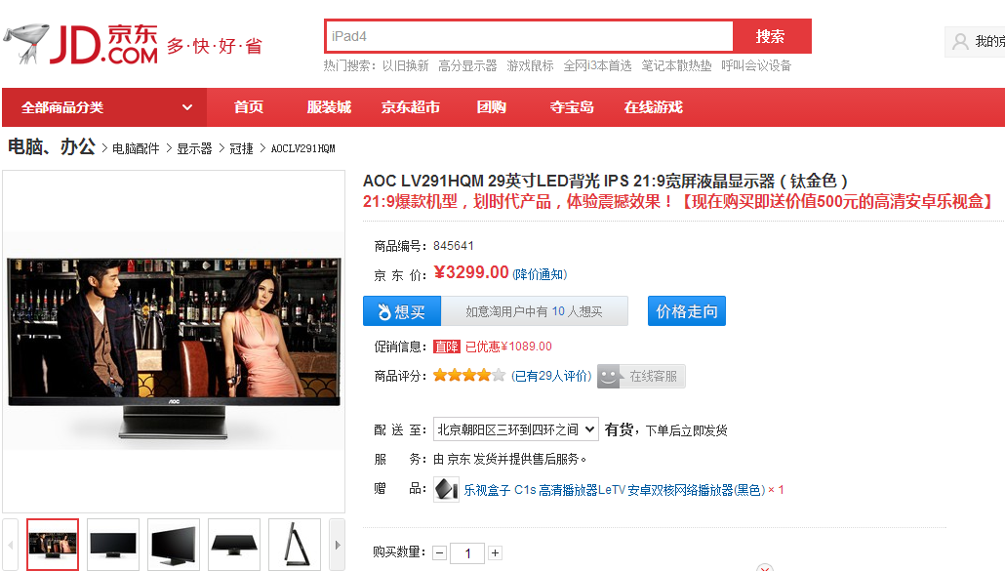Select the second thumbnail, front view monitor

[x=113, y=545]
